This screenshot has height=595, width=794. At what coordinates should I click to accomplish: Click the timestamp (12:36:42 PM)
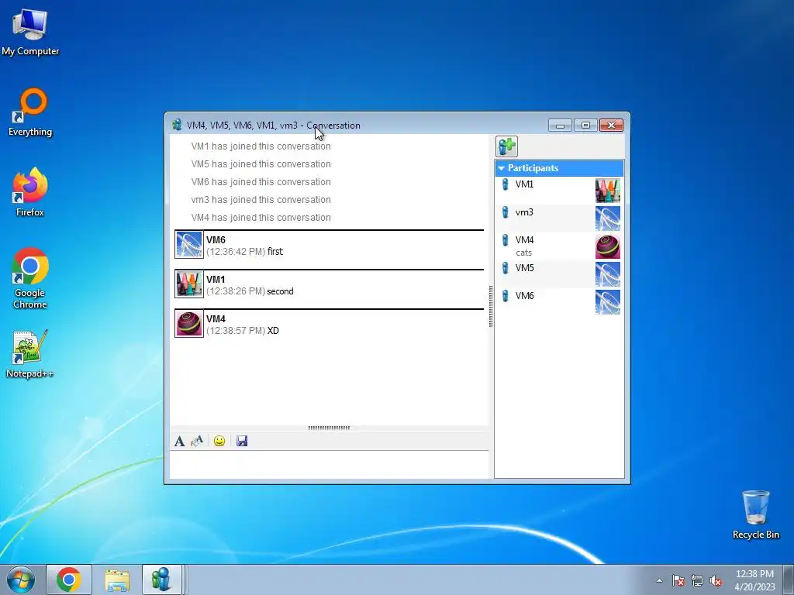(236, 252)
